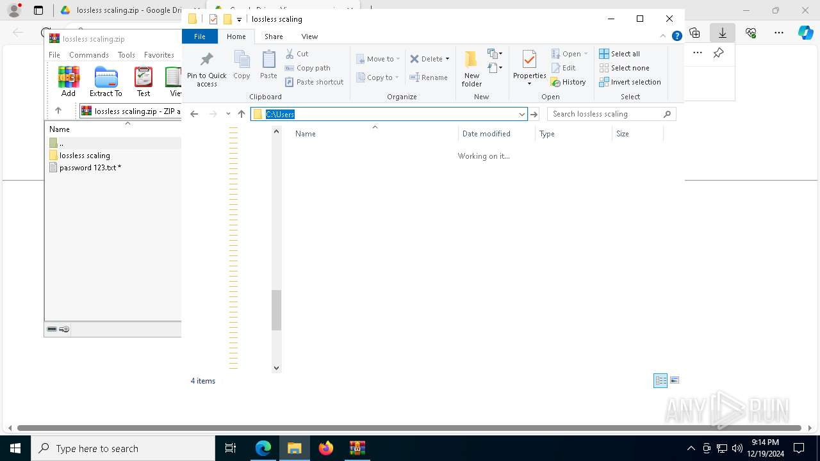Open WinRAR File menu

tap(54, 55)
